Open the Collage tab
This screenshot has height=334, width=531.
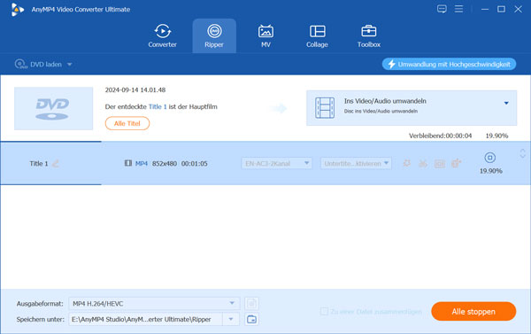tap(317, 36)
